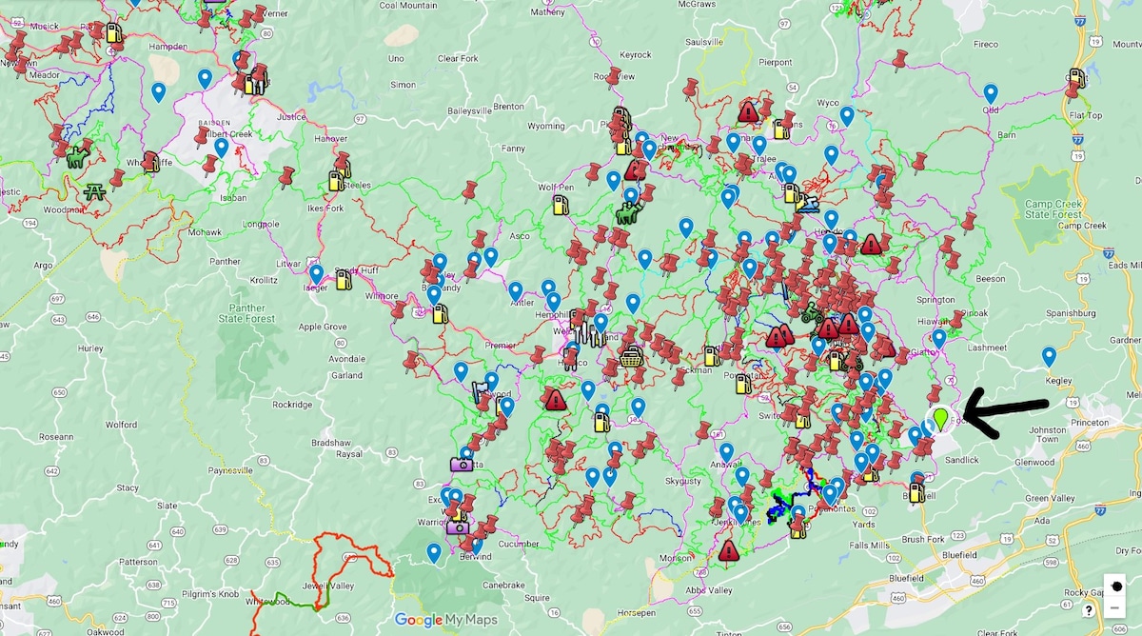
Task: Click the gas pump marker at Steeles
Action: click(x=336, y=180)
